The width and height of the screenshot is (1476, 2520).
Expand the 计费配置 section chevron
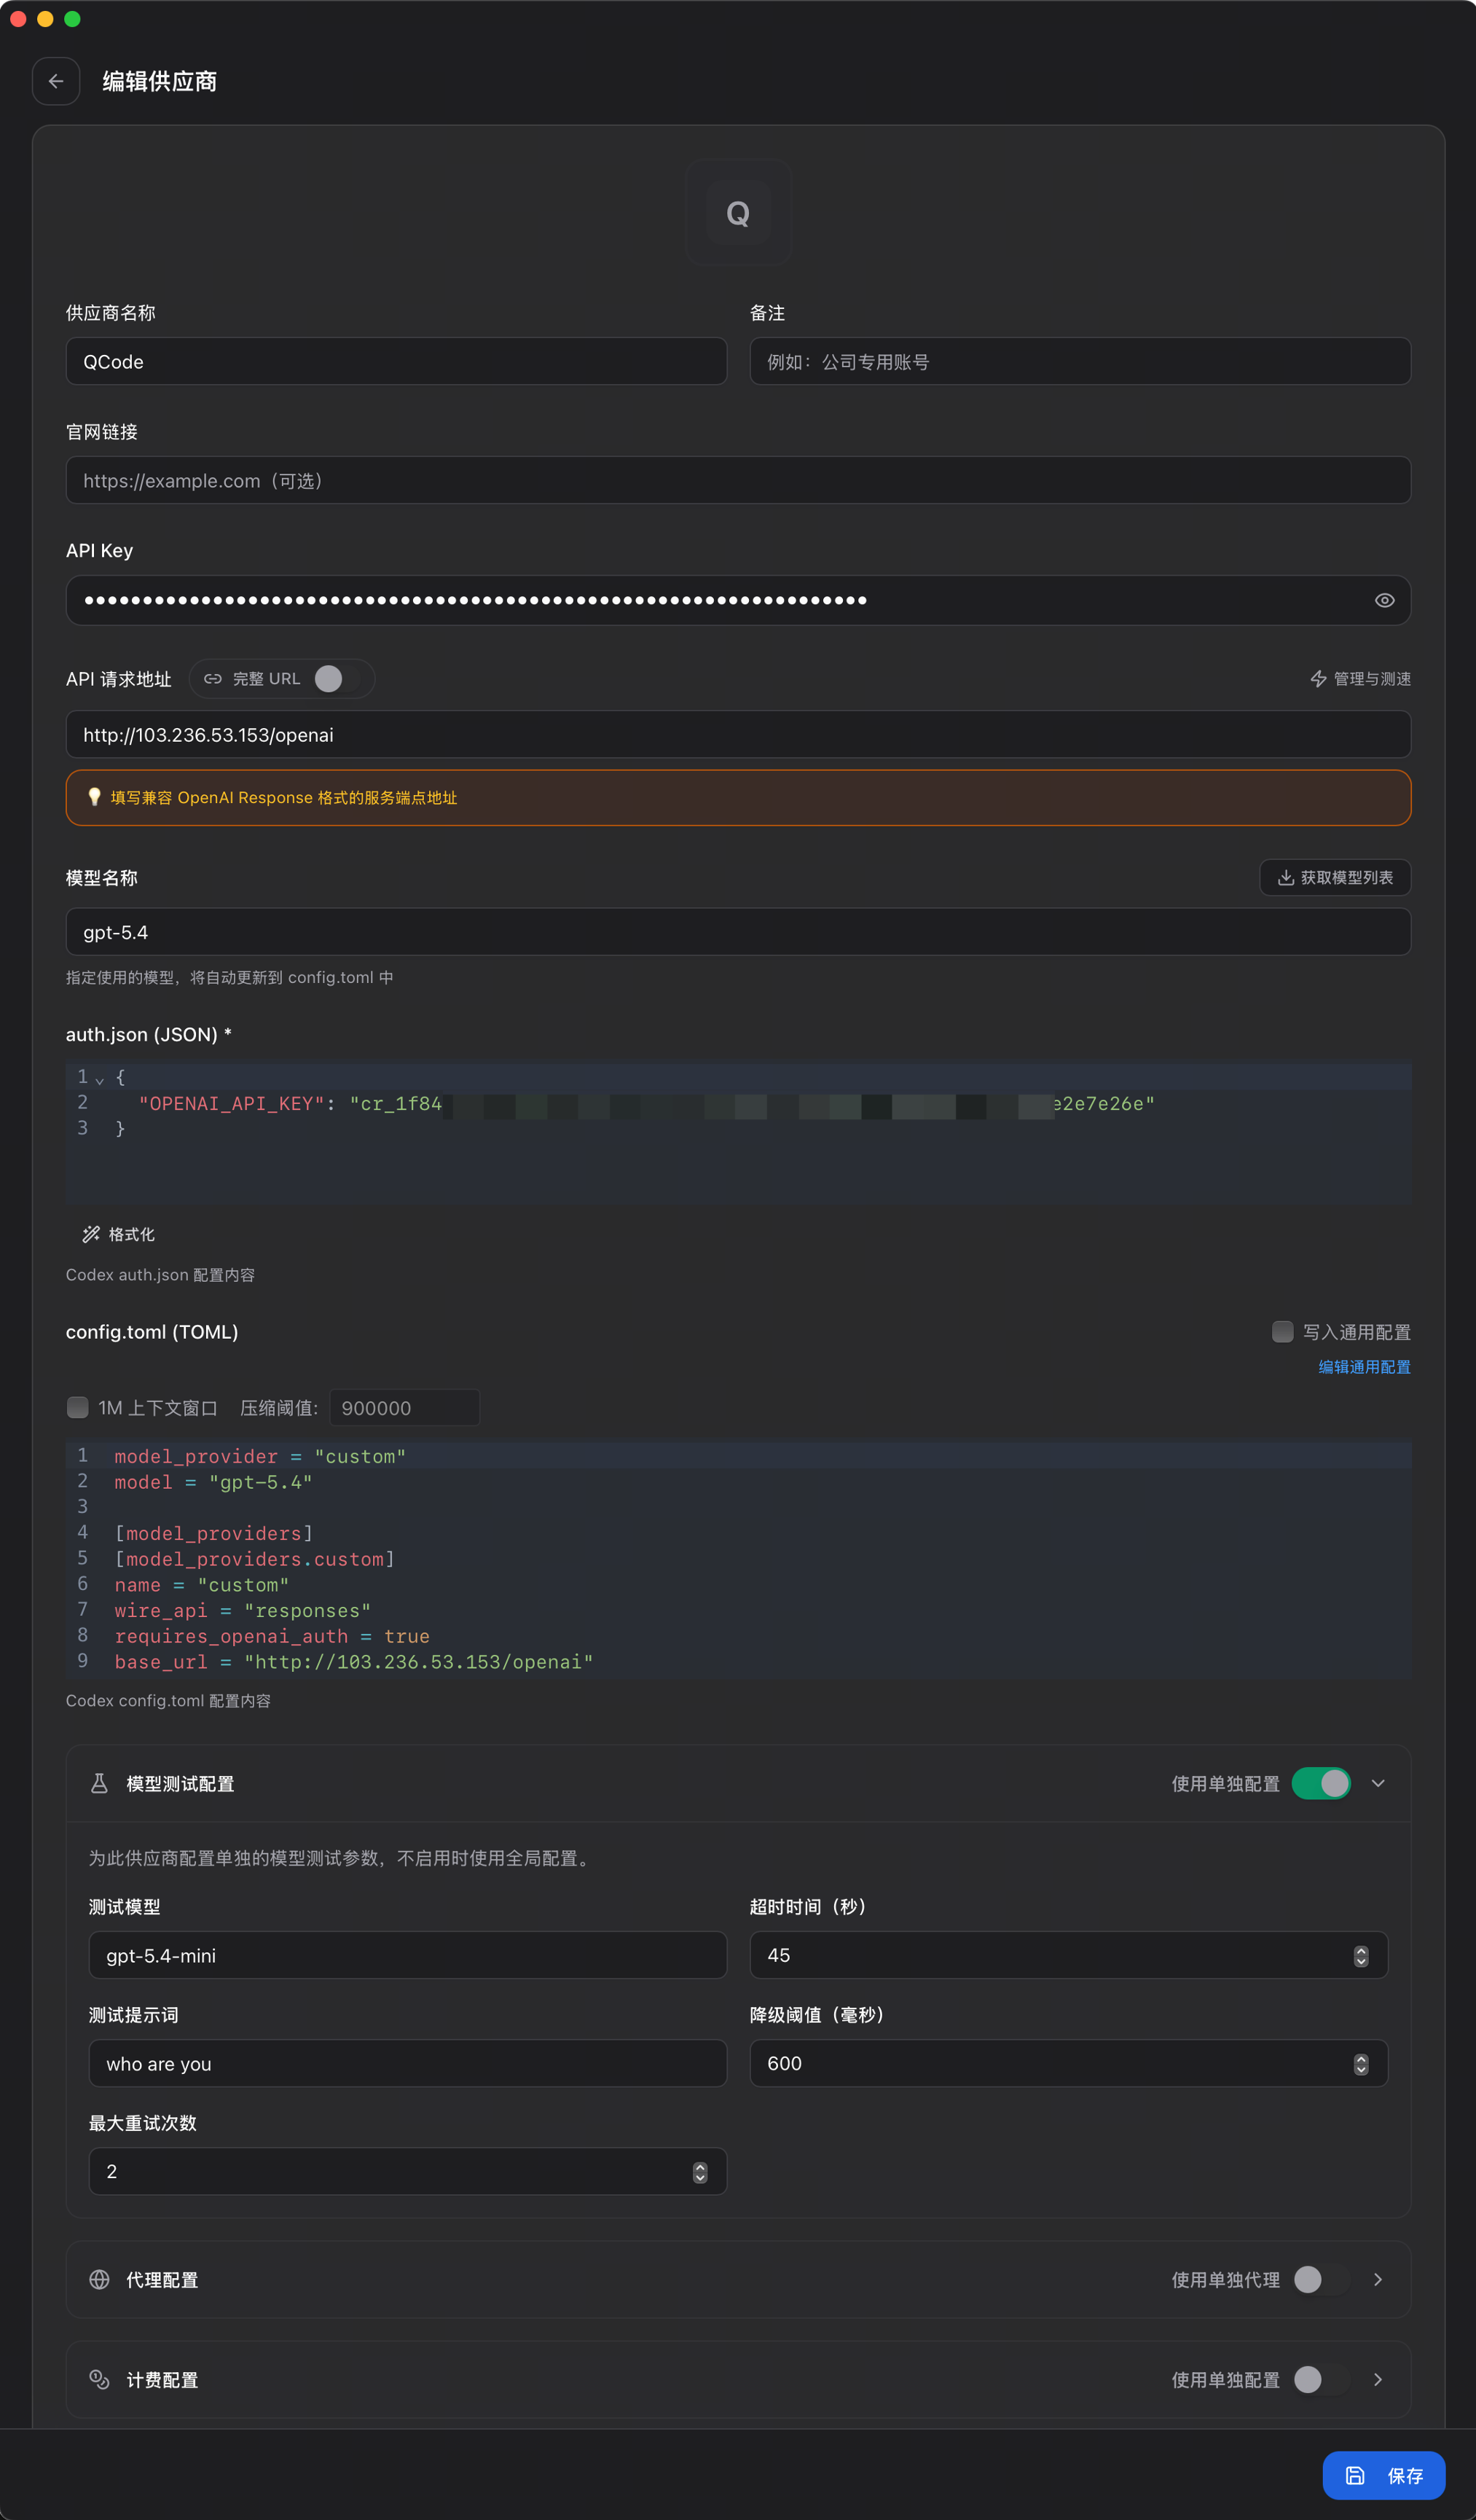1378,2379
